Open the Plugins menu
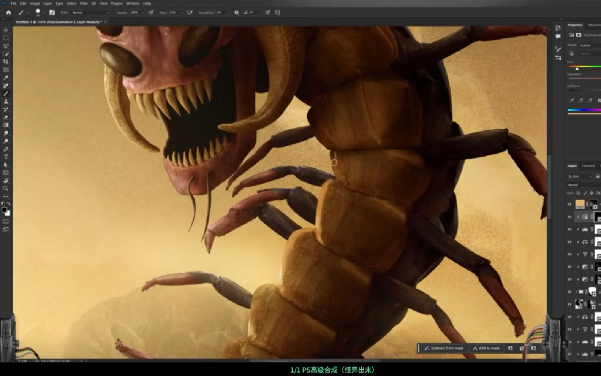Screen dimensions: 601x376 [117, 3]
